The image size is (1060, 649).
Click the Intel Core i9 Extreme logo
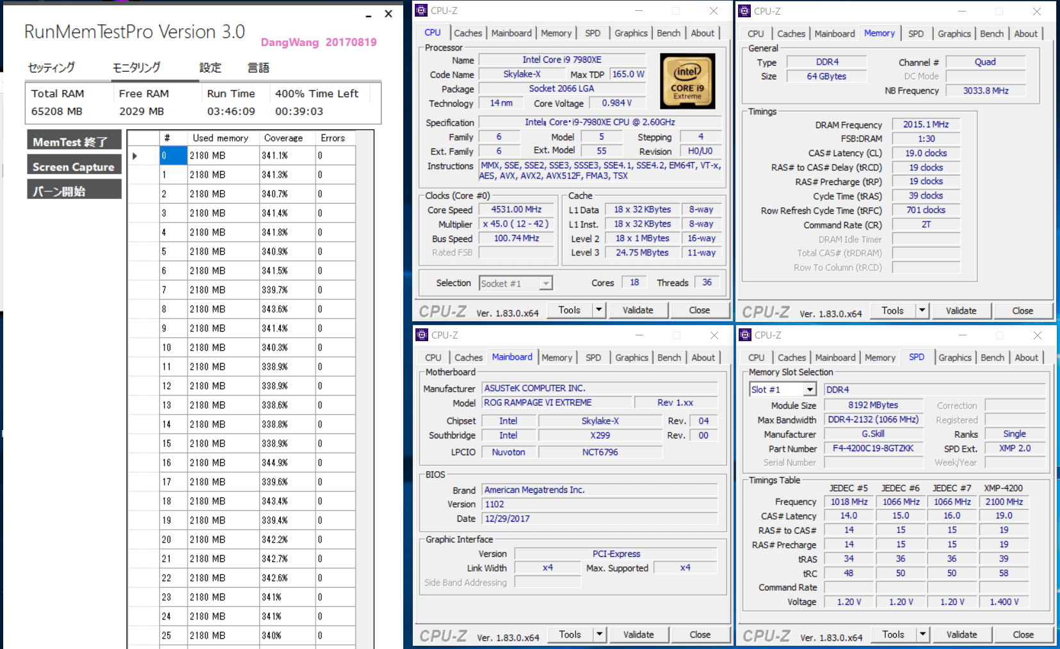pyautogui.click(x=687, y=81)
